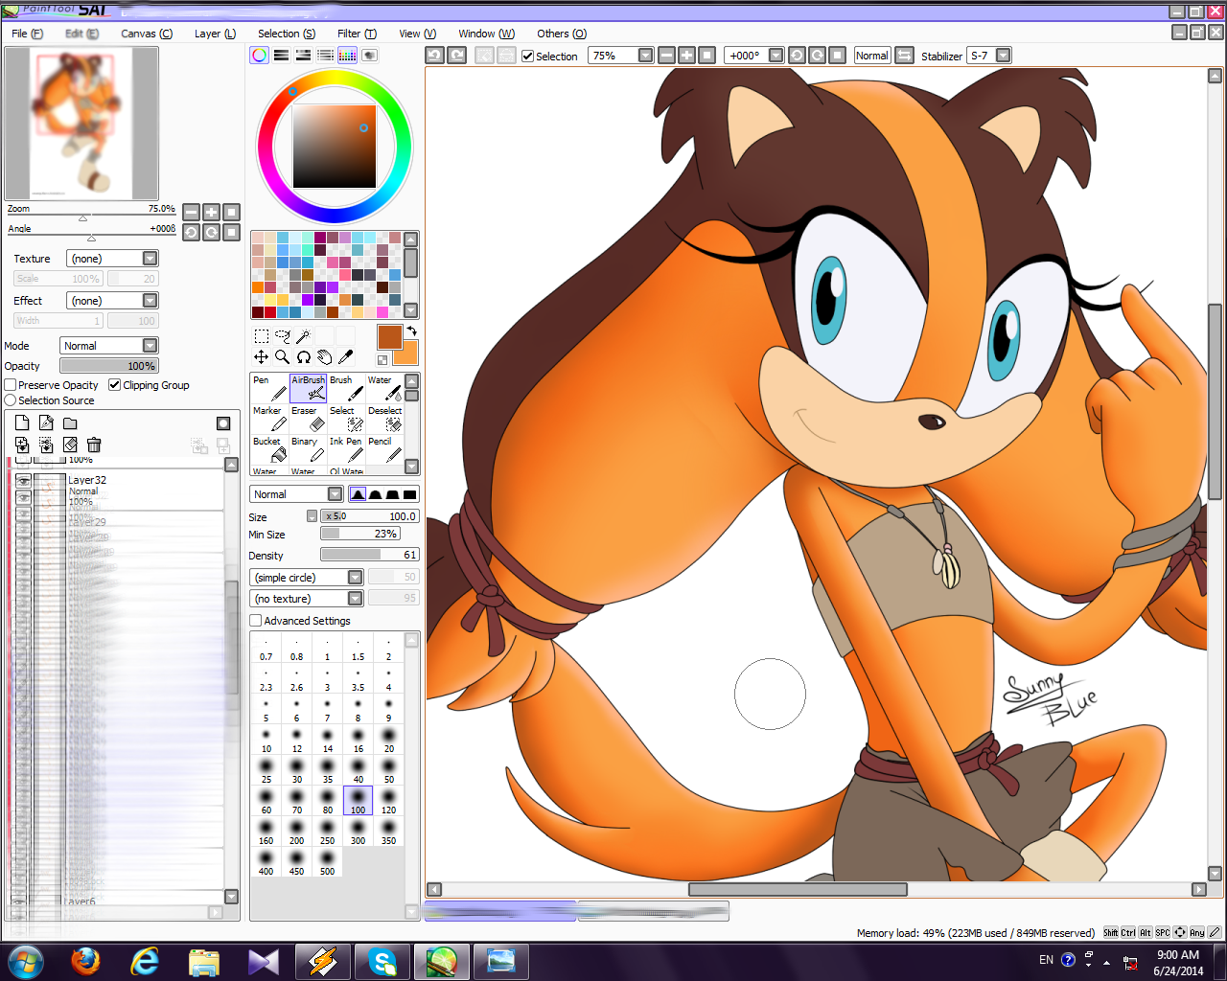Image resolution: width=1227 pixels, height=981 pixels.
Task: Click the undo arrow above canvas
Action: 434,56
